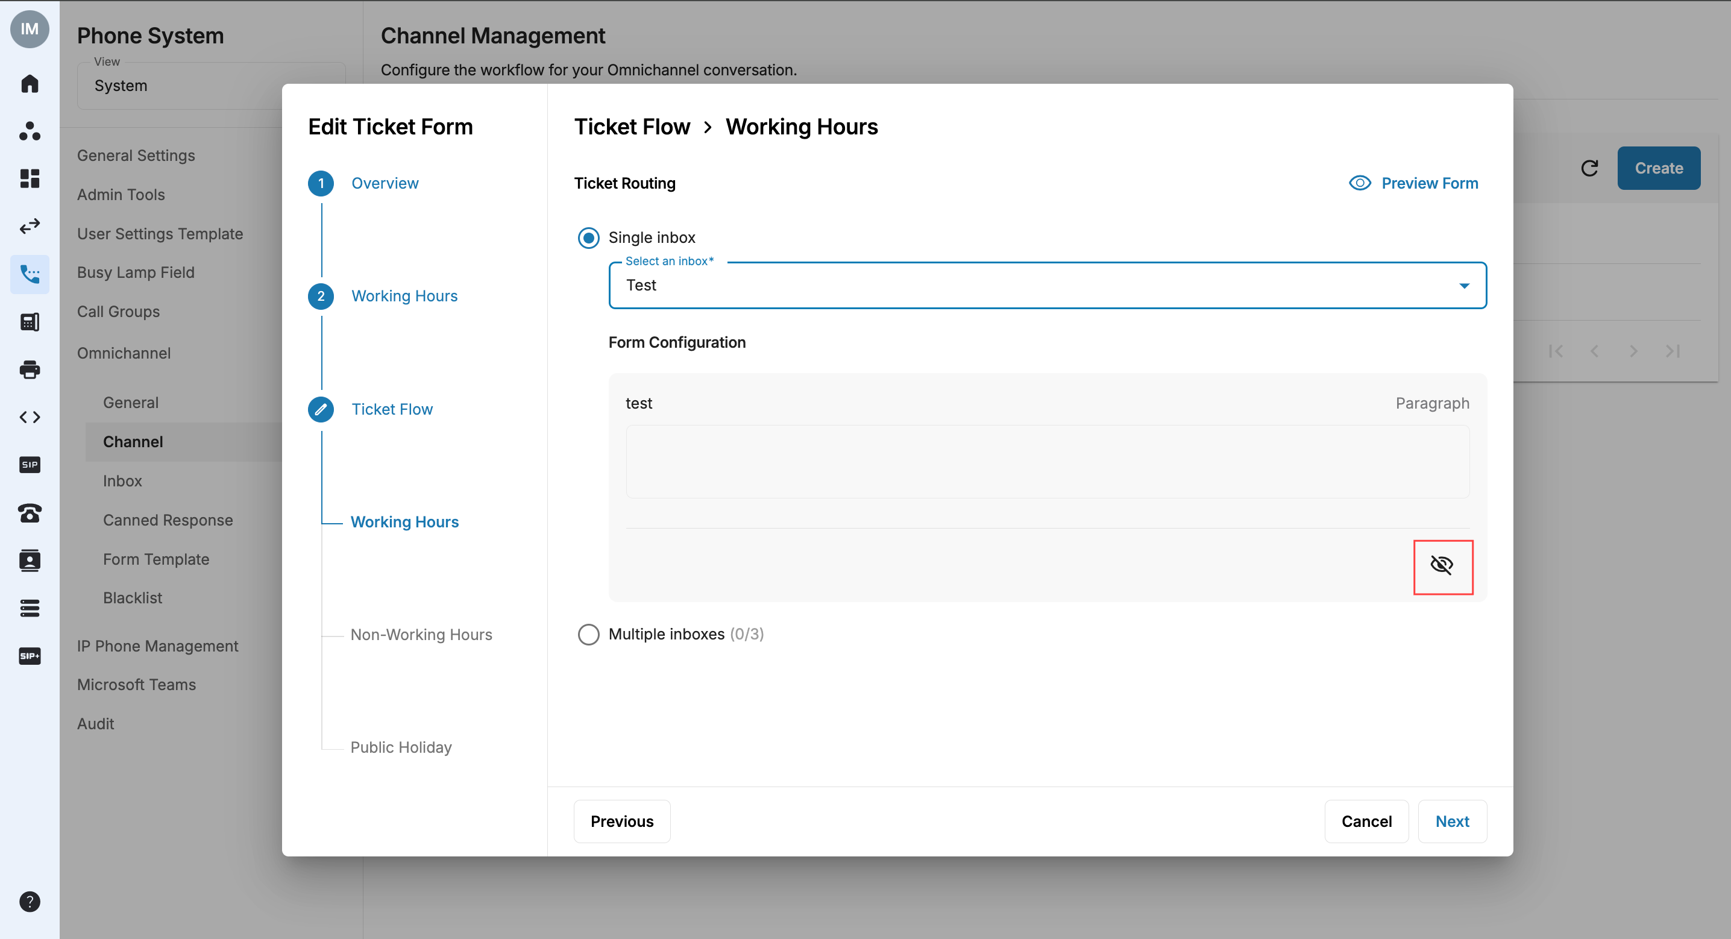
Task: Open the three-dots organization icon
Action: click(x=30, y=131)
